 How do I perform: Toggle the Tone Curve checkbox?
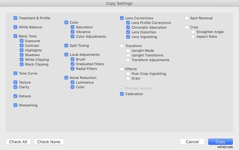[15, 73]
